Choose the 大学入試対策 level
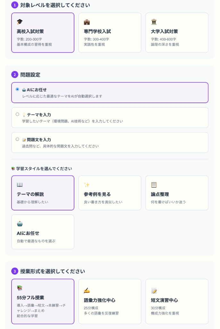220x329 pixels. tap(177, 32)
